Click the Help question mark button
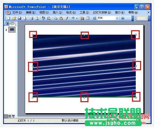The width and height of the screenshot is (155, 128). pos(123,18)
